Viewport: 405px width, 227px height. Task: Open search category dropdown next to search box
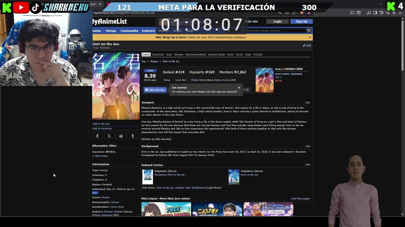(x=236, y=31)
